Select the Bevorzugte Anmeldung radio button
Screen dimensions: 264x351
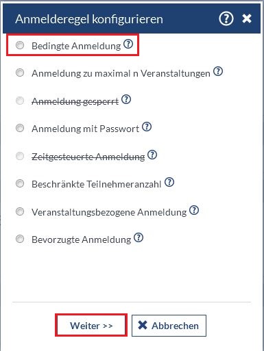(20, 239)
